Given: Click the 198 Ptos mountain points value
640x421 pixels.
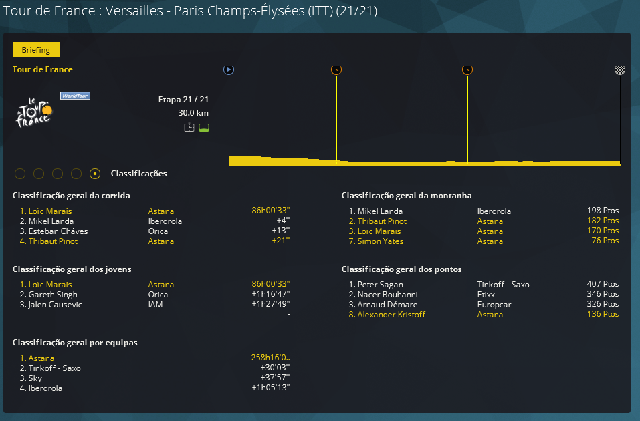Looking at the screenshot, I should click(603, 210).
